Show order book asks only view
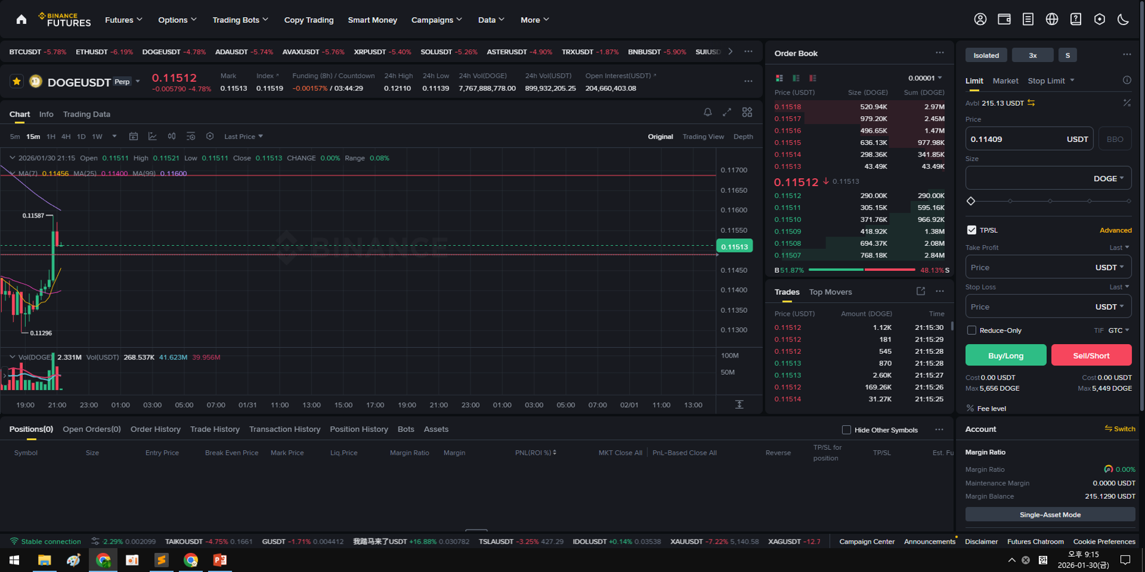This screenshot has width=1145, height=572. (x=813, y=78)
